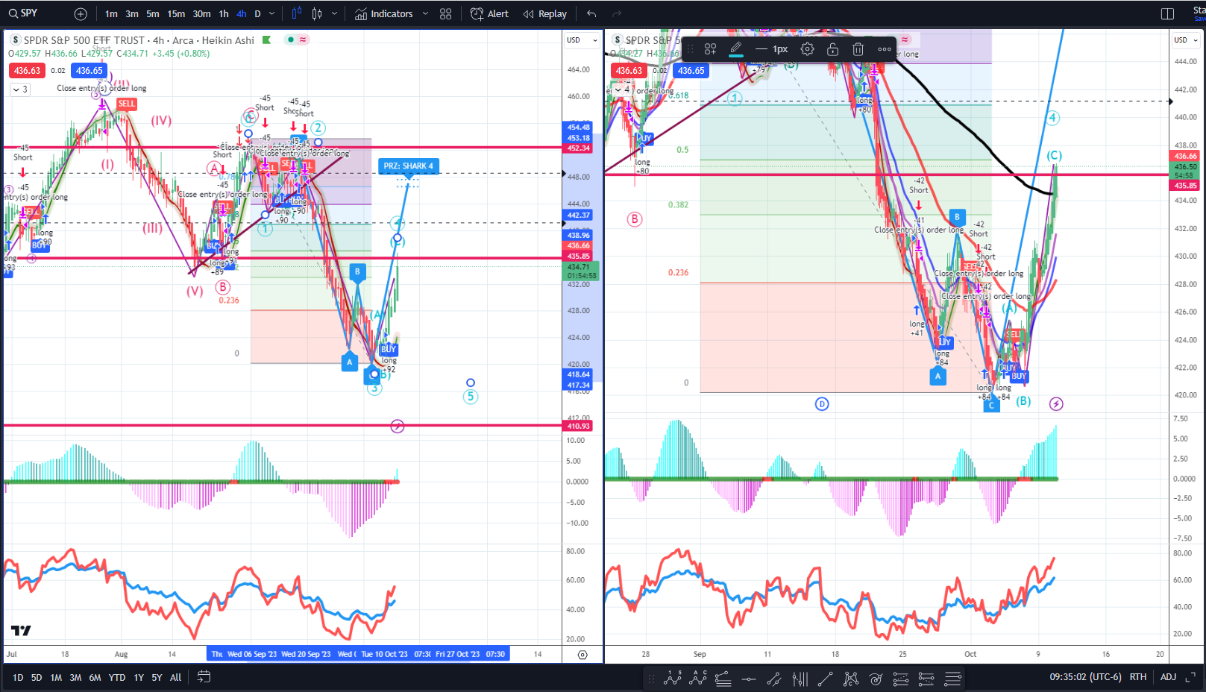Screen dimensions: 1206x692
Task: Start bar Replay mode
Action: coord(544,13)
